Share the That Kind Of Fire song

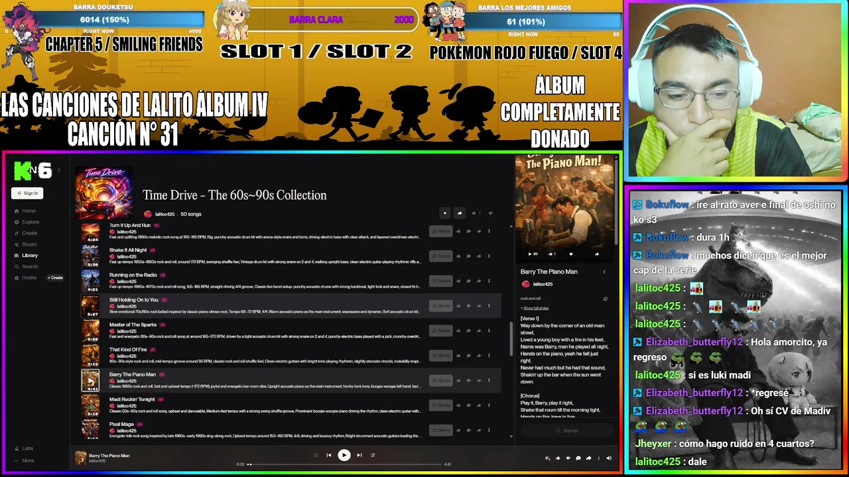[479, 355]
